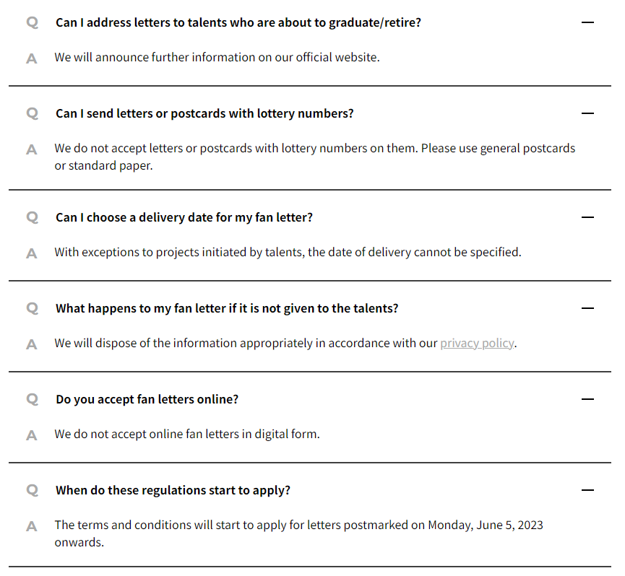
Task: Click the Q icon beside delivery date question
Action: pos(33,218)
